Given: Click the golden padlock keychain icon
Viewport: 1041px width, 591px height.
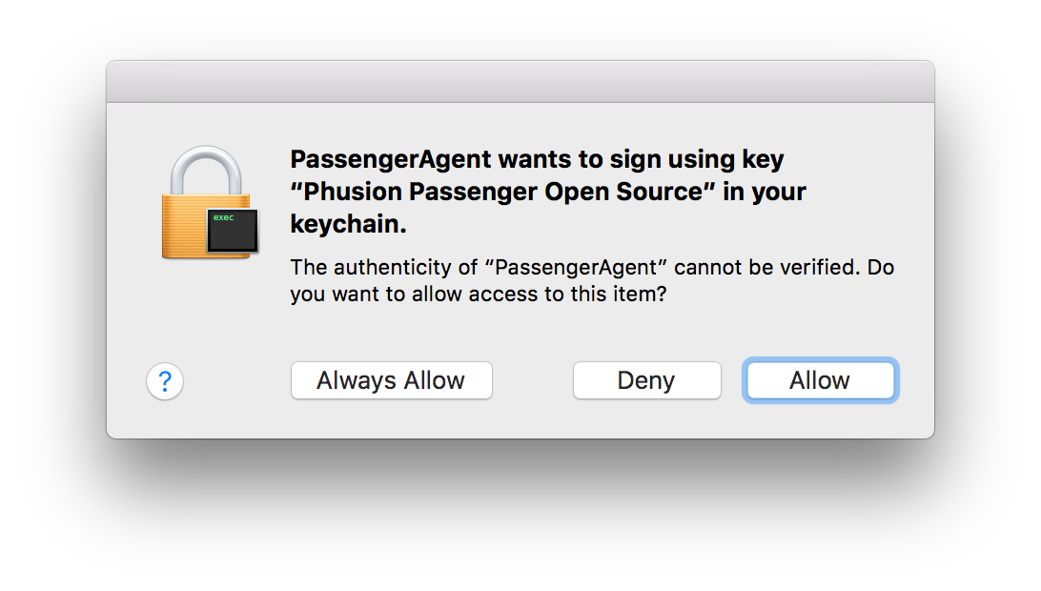Looking at the screenshot, I should click(210, 202).
